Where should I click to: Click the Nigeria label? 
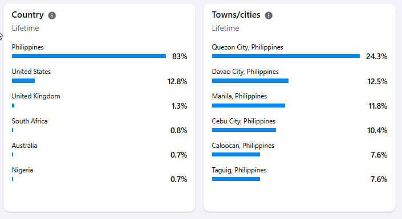pyautogui.click(x=22, y=170)
